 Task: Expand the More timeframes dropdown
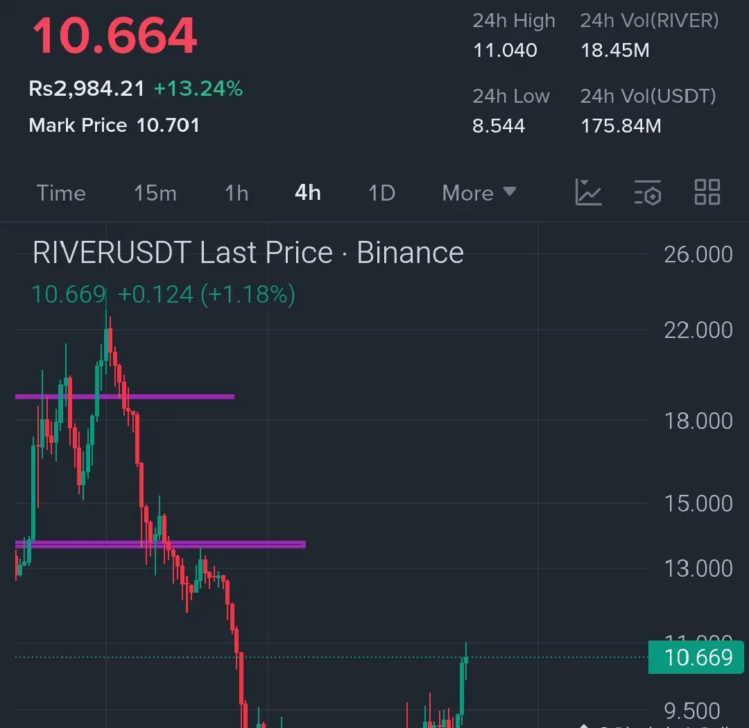pos(479,193)
